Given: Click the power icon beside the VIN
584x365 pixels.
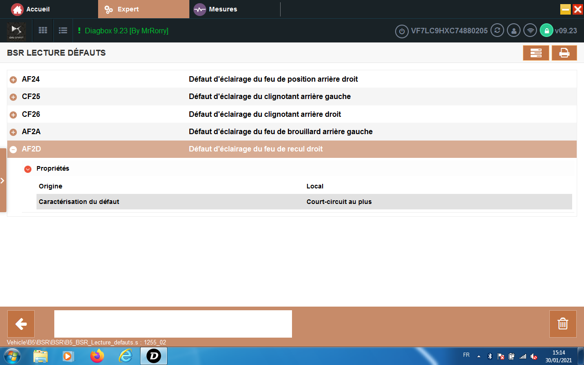Looking at the screenshot, I should point(401,31).
